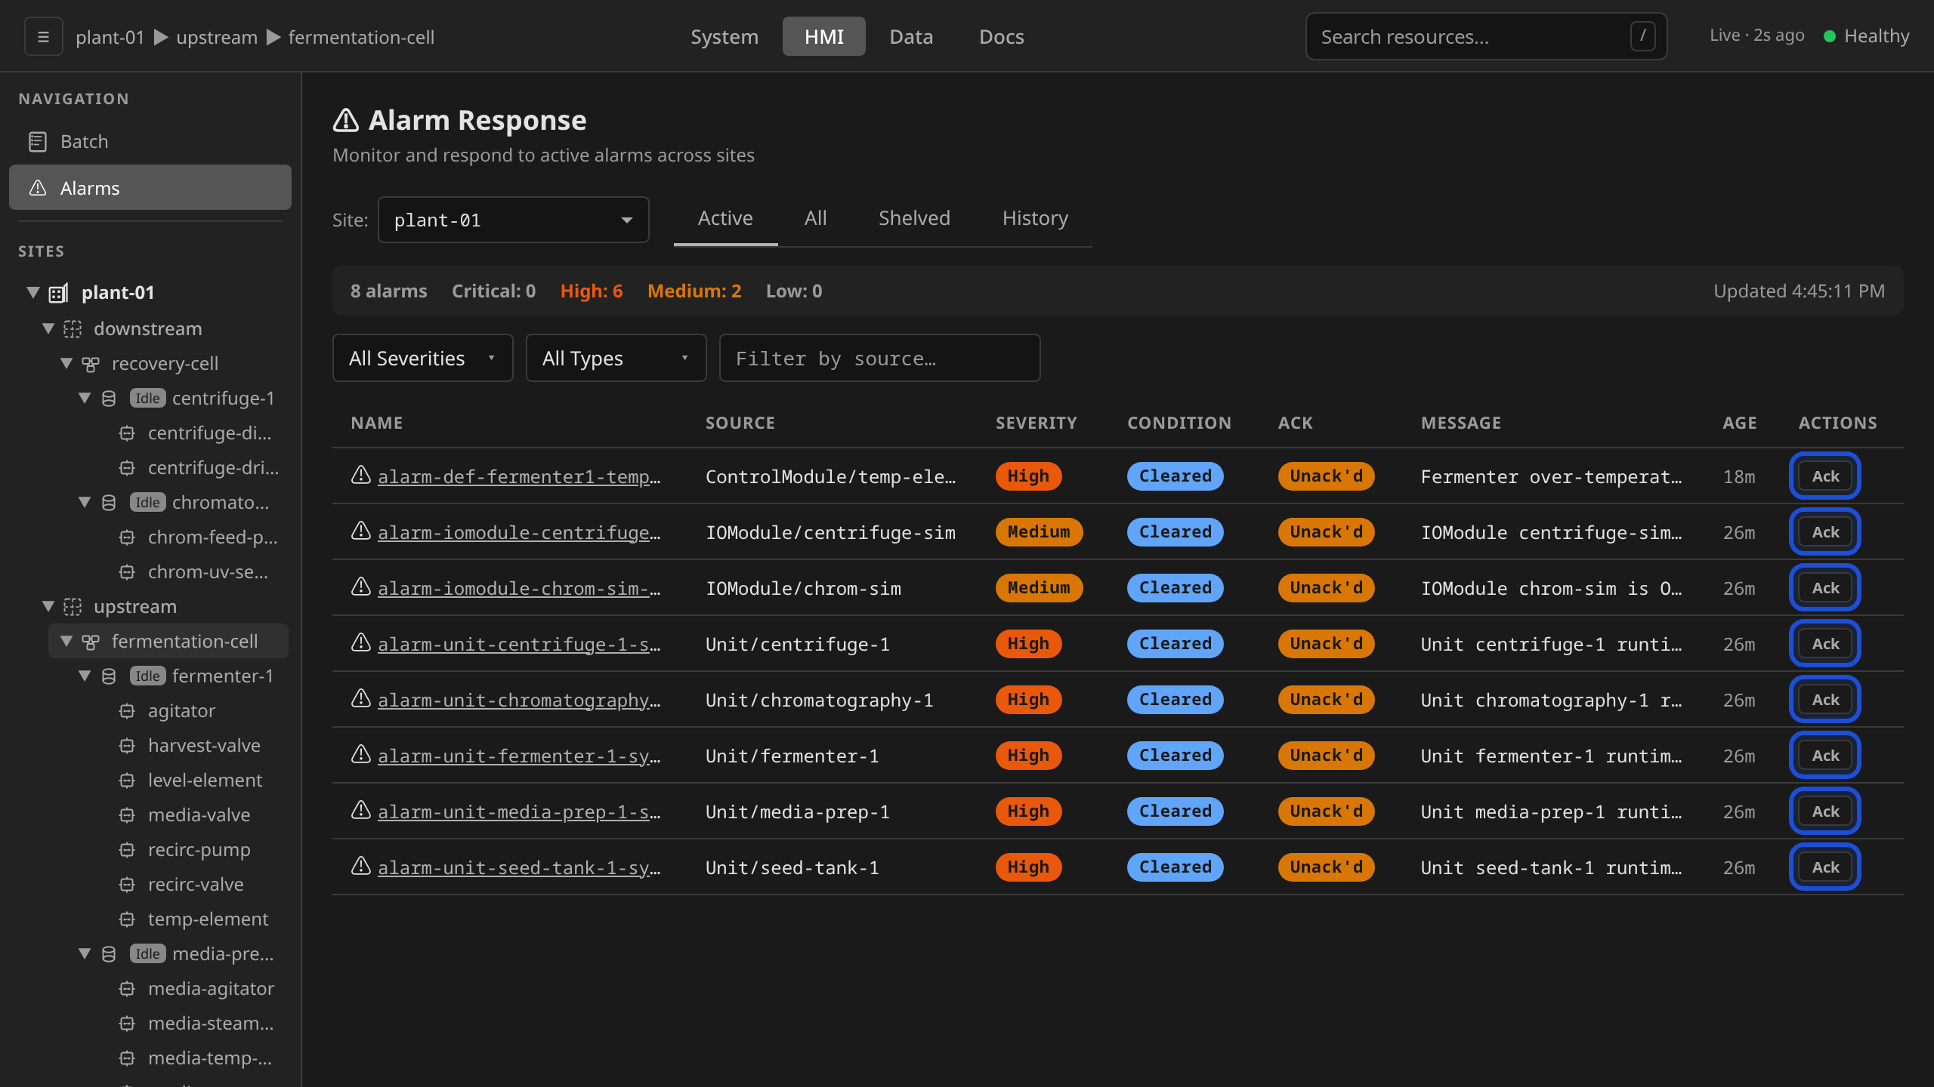Select the Shelved alarms tab
The image size is (1934, 1087).
click(914, 218)
